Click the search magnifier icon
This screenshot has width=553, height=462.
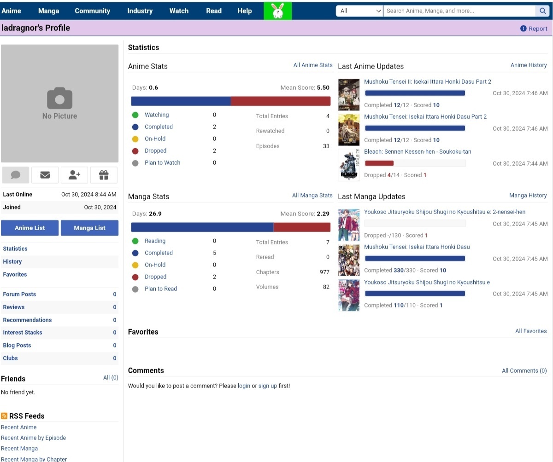click(x=542, y=11)
